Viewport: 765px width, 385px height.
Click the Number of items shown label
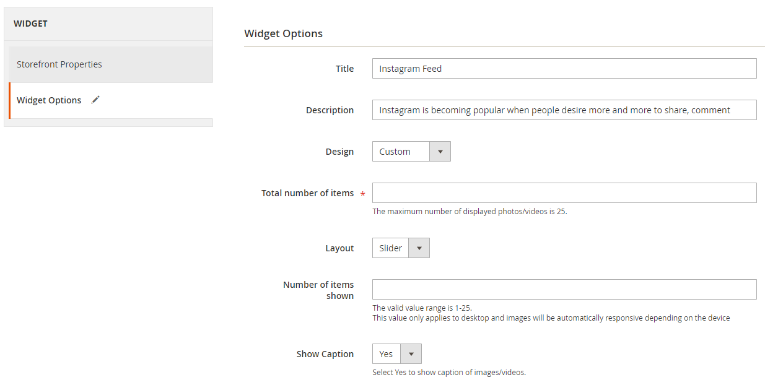(x=318, y=290)
